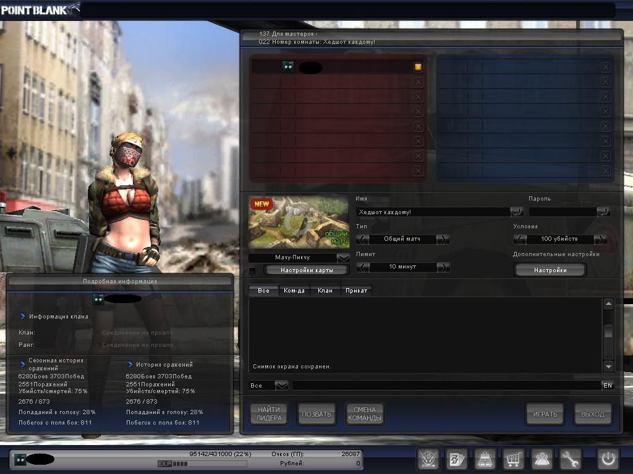633x474 pixels.
Task: Open the inventory backpack icon
Action: [x=485, y=459]
